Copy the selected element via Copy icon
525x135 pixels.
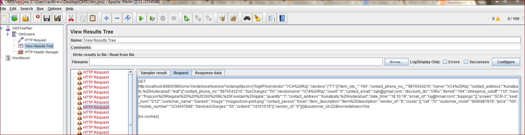82,18
